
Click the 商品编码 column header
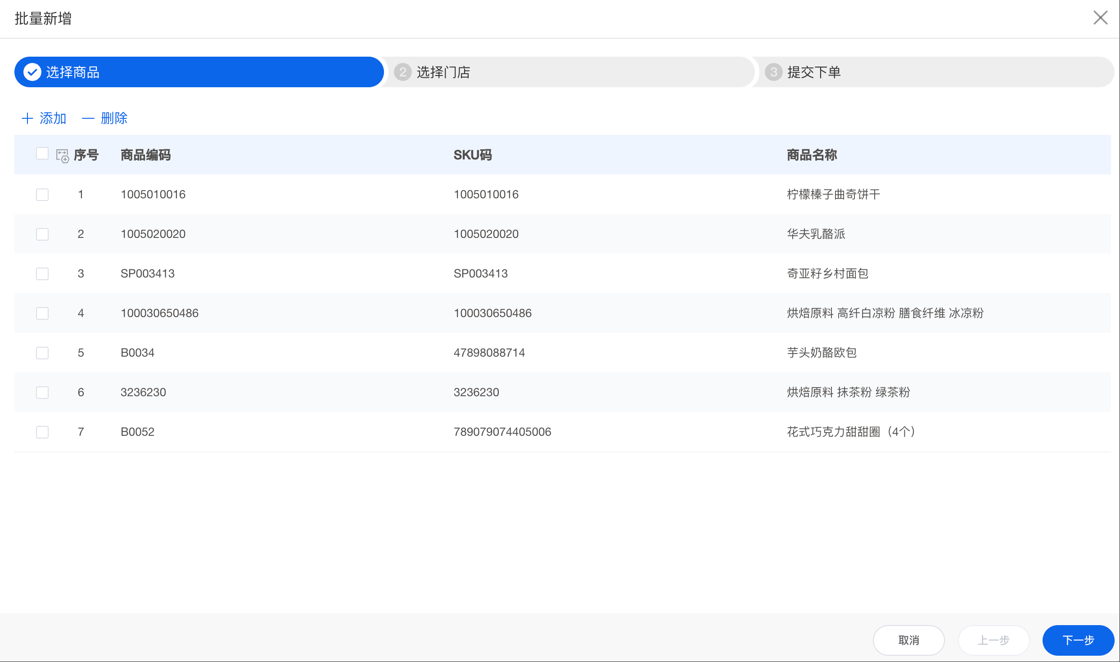tap(145, 155)
